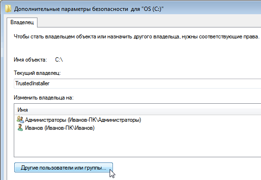Viewport: 261px width, 180px height.
Task: Click the Администраторы group icon
Action: (x=20, y=119)
